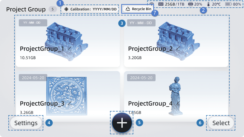The width and height of the screenshot is (244, 137).
Task: Click the calibration target icon
Action: 66,9
